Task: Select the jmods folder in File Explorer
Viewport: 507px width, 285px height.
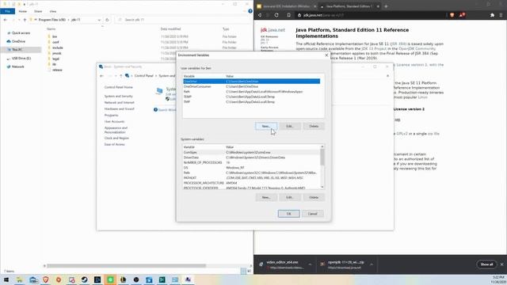Action: click(x=56, y=53)
